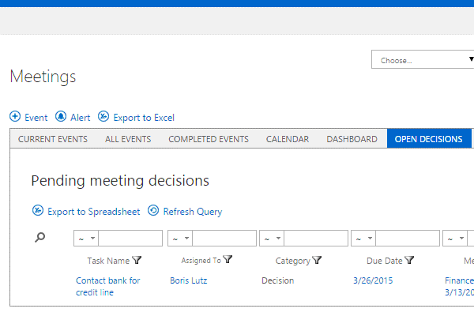The image size is (474, 316).
Task: Click the Due Date column header
Action: click(385, 261)
